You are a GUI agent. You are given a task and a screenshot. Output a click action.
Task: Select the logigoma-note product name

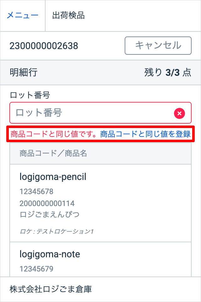[x=50, y=254]
